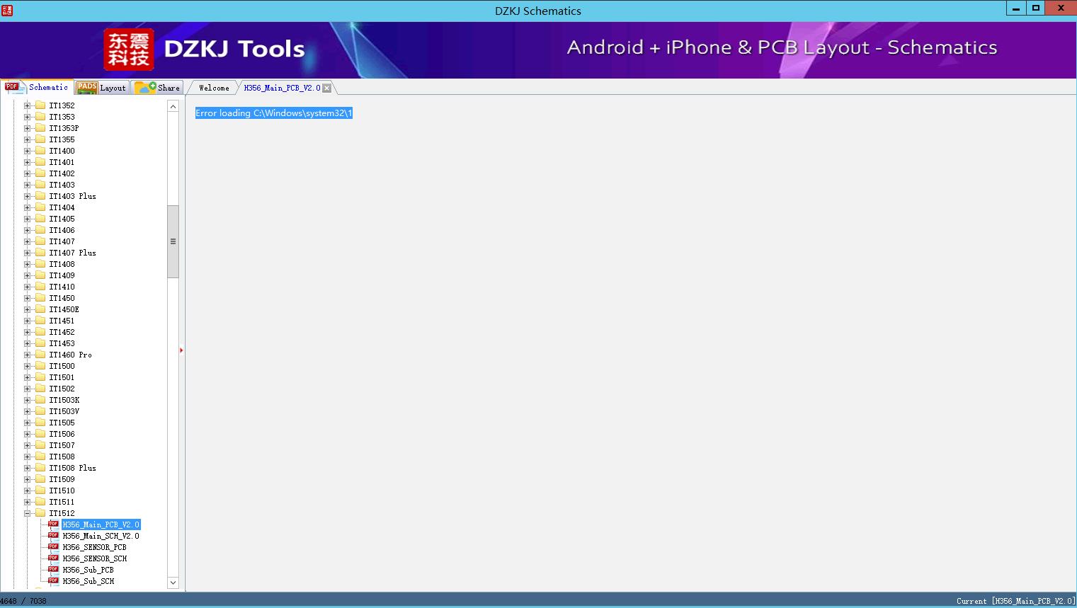Switch to the Welcome document tab
Viewport: 1077px width, 608px height.
214,88
